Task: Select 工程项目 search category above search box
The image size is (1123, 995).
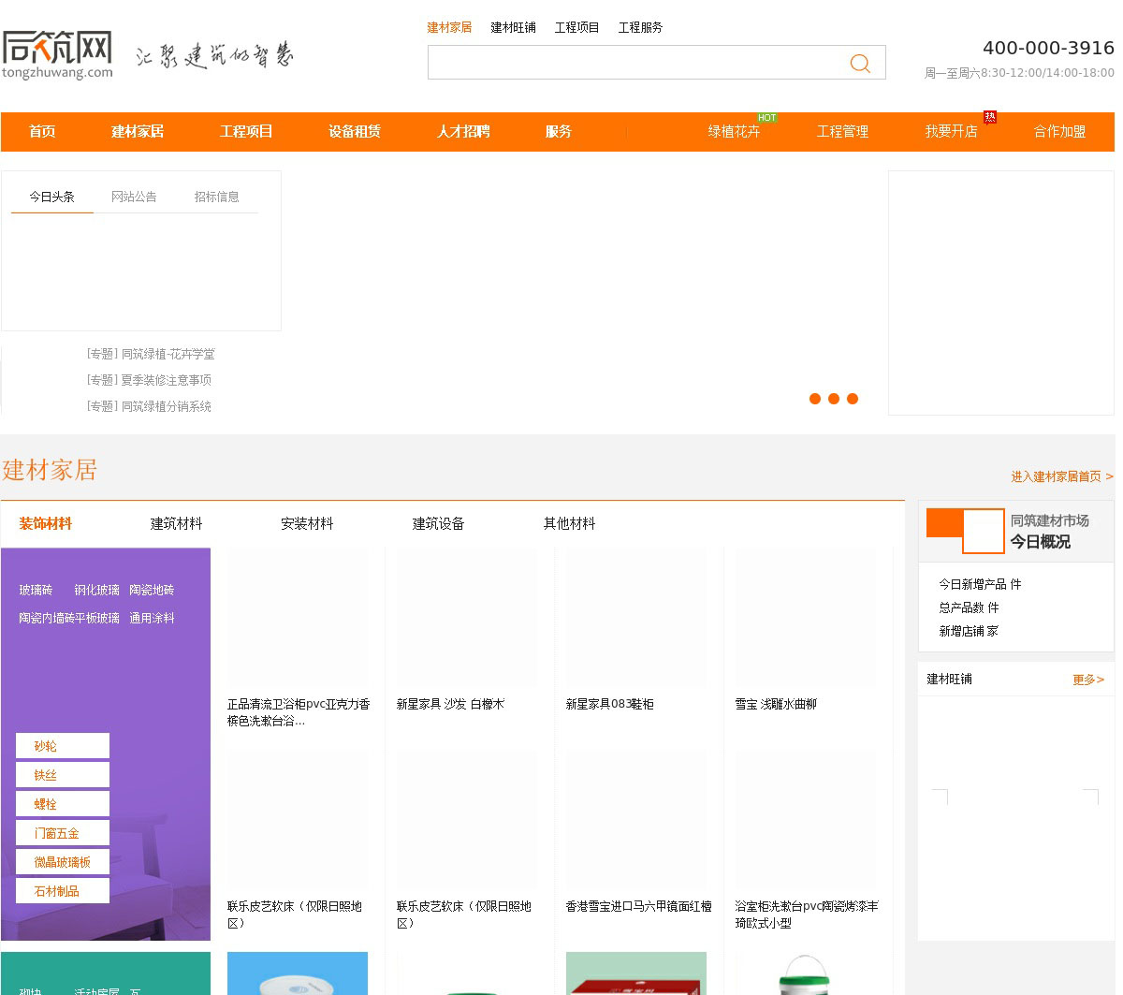Action: click(x=576, y=27)
